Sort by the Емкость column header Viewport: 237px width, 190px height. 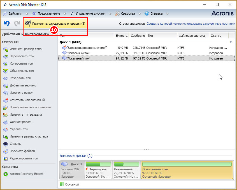pos(121,36)
